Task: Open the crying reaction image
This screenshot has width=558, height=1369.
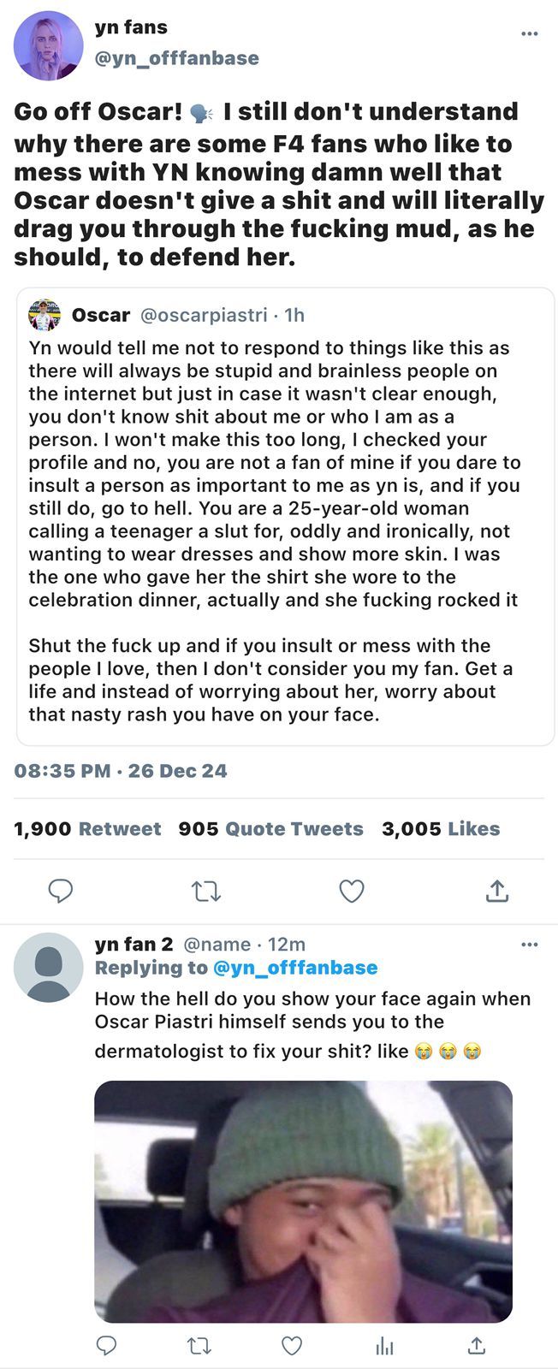Action: tap(303, 1201)
